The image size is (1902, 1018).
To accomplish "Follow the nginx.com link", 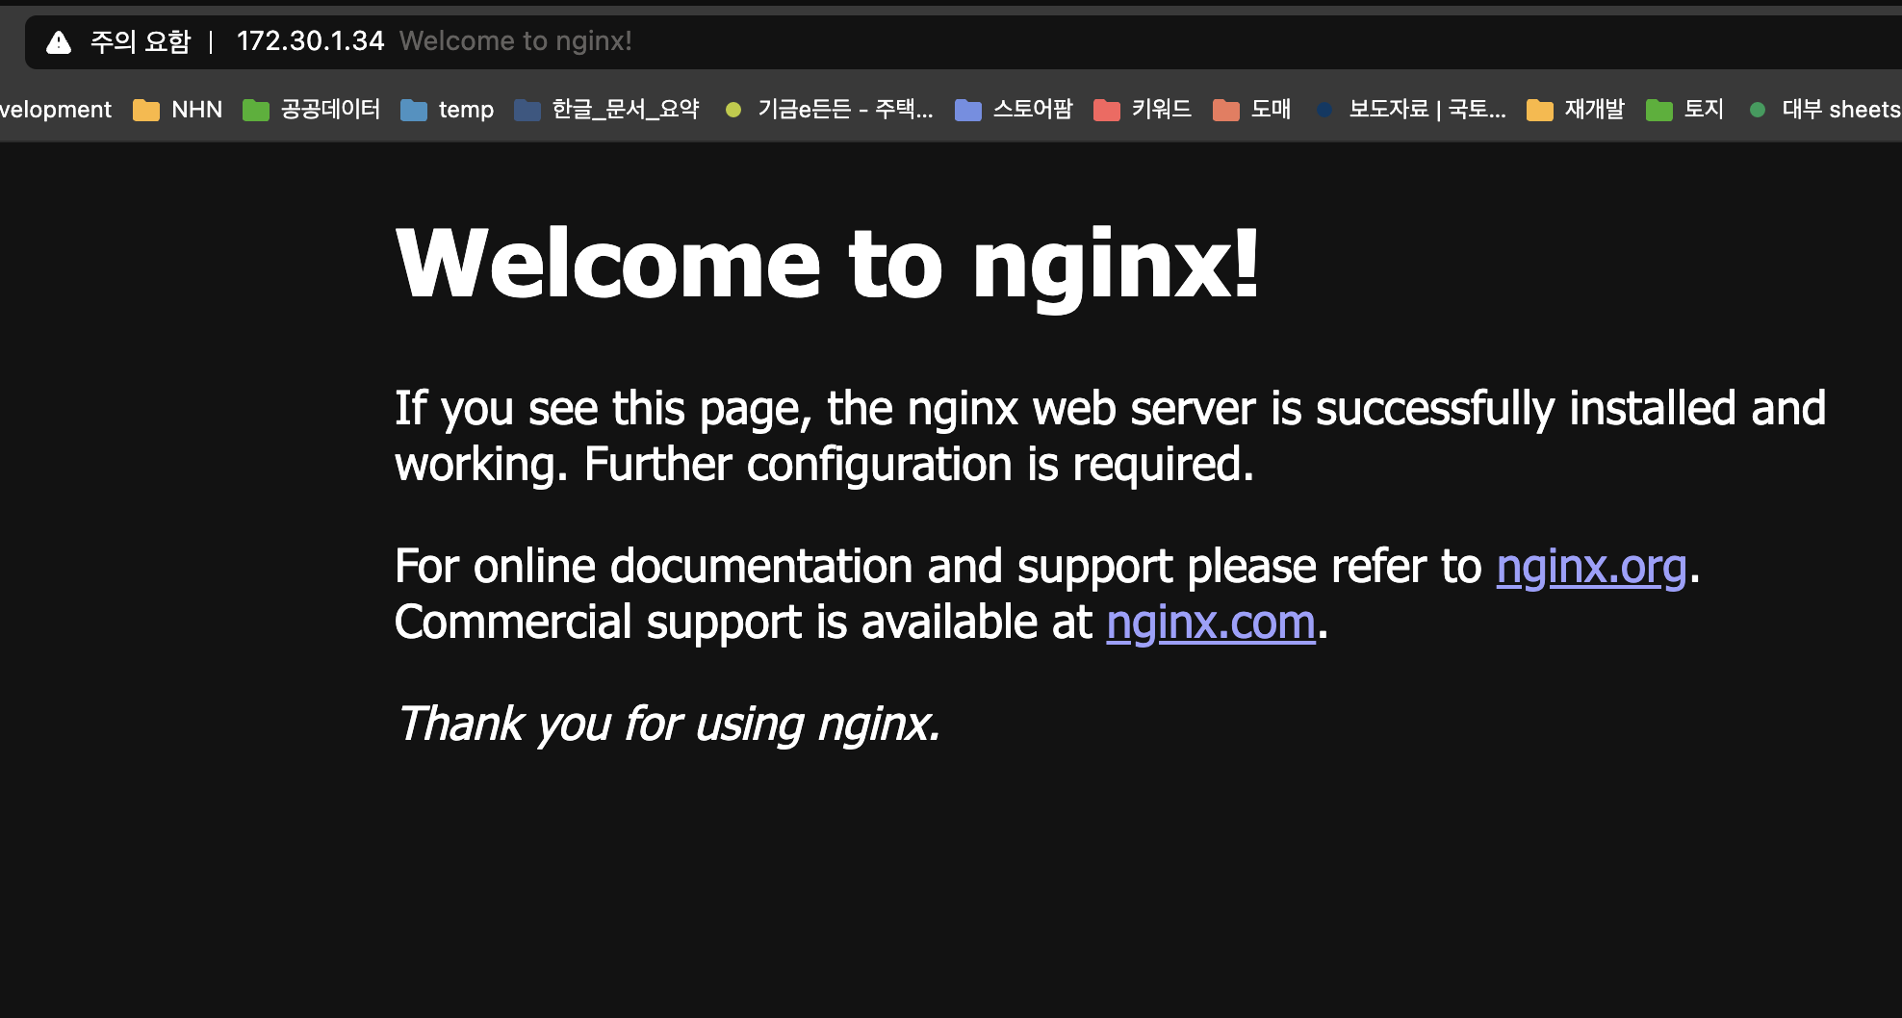I will [1211, 622].
